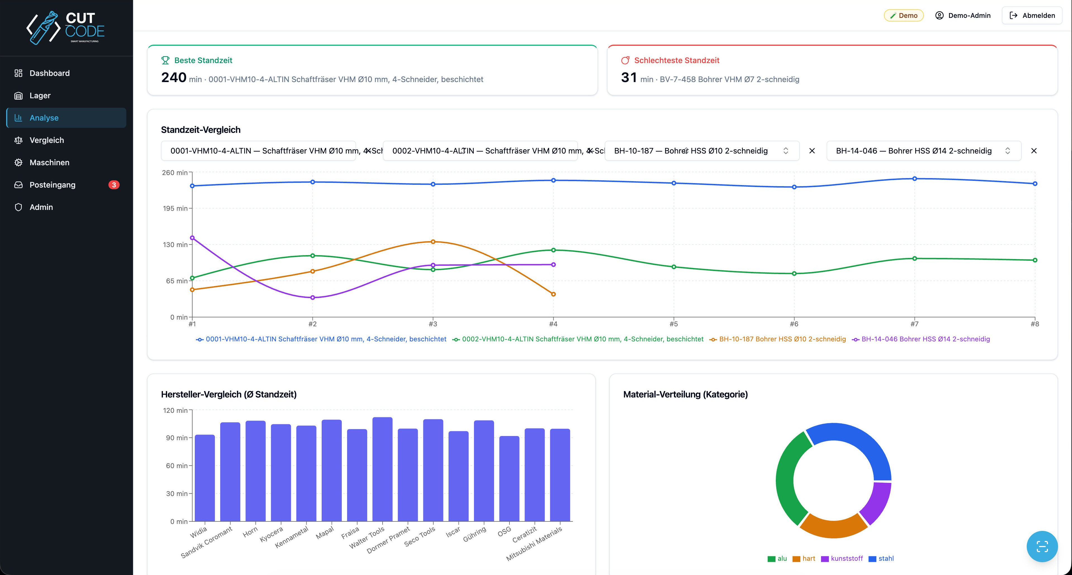The width and height of the screenshot is (1072, 575).
Task: Expand the BH-14-046 Bohrer dropdown
Action: [924, 151]
